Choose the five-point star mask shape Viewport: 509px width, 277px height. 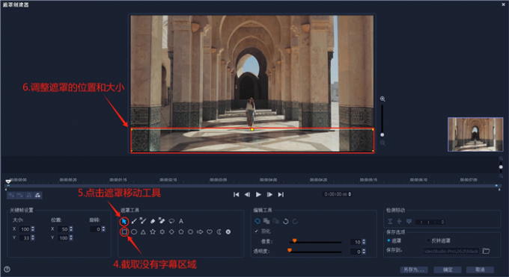(x=153, y=232)
